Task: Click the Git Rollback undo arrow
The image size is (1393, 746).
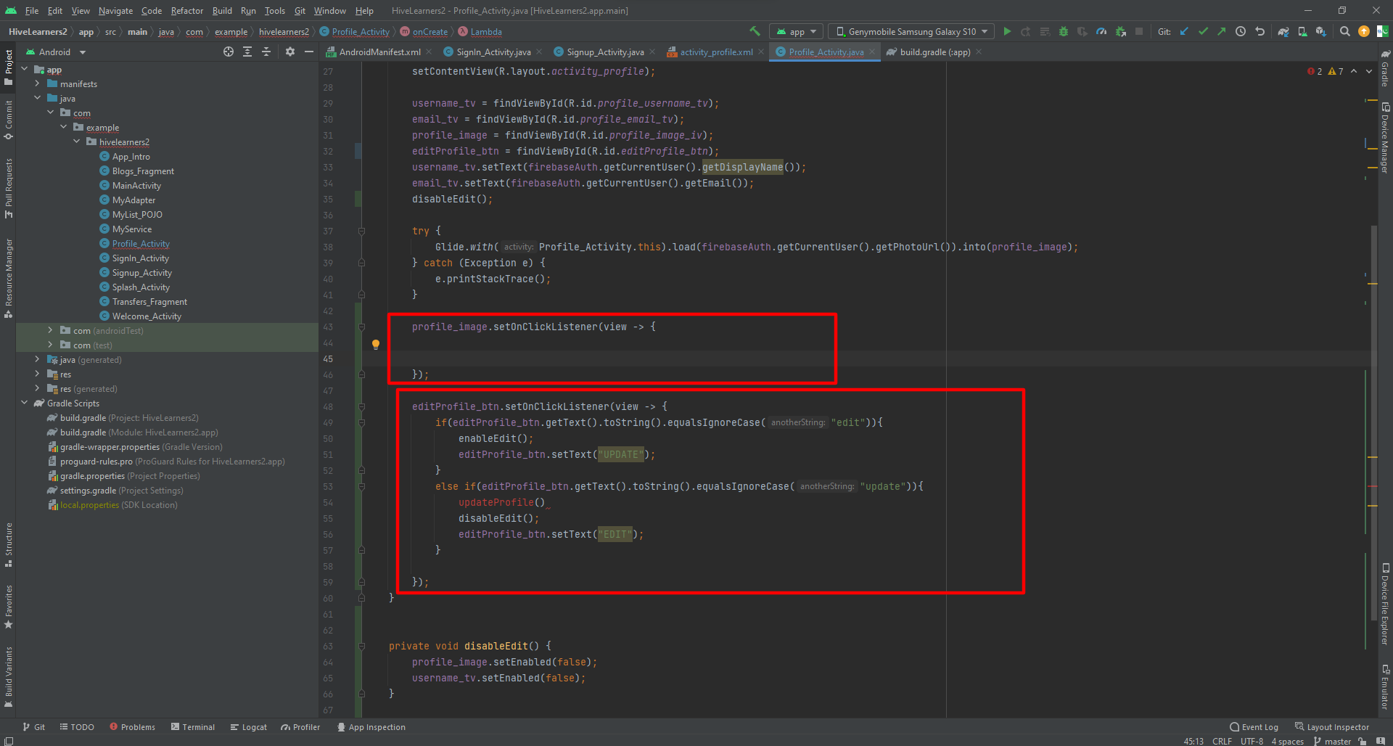Action: (x=1260, y=31)
